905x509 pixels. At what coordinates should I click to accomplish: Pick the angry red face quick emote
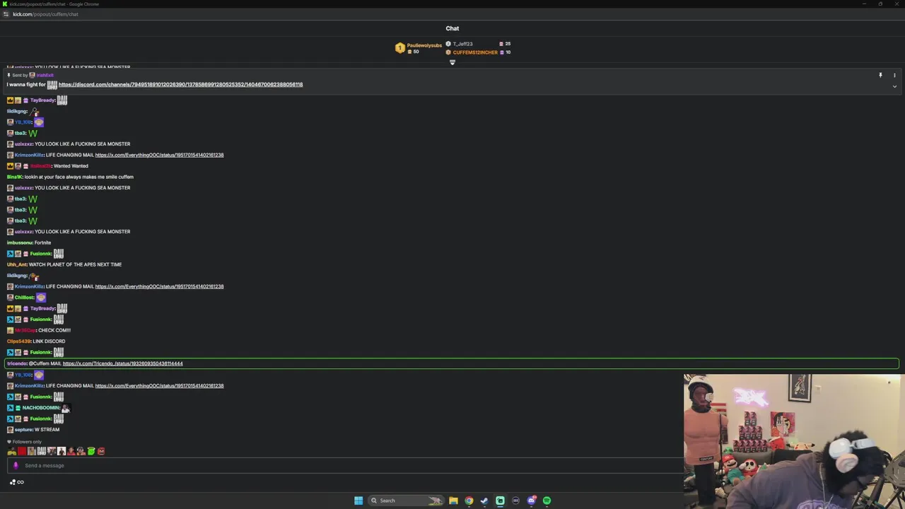(x=101, y=451)
